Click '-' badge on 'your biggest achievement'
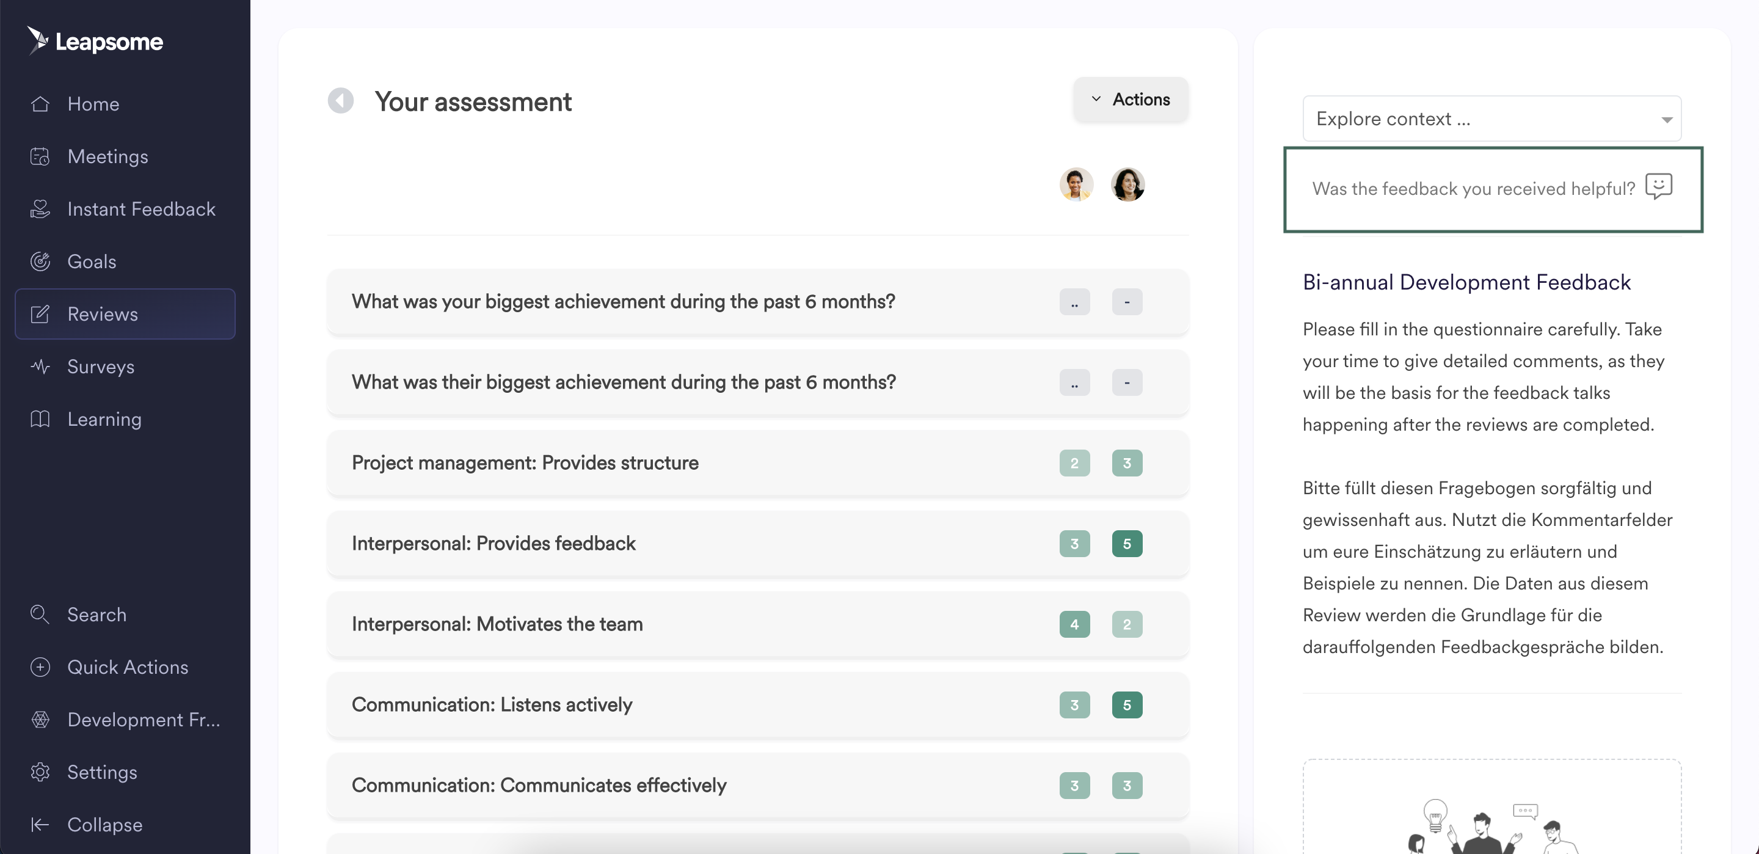This screenshot has height=854, width=1759. tap(1127, 302)
